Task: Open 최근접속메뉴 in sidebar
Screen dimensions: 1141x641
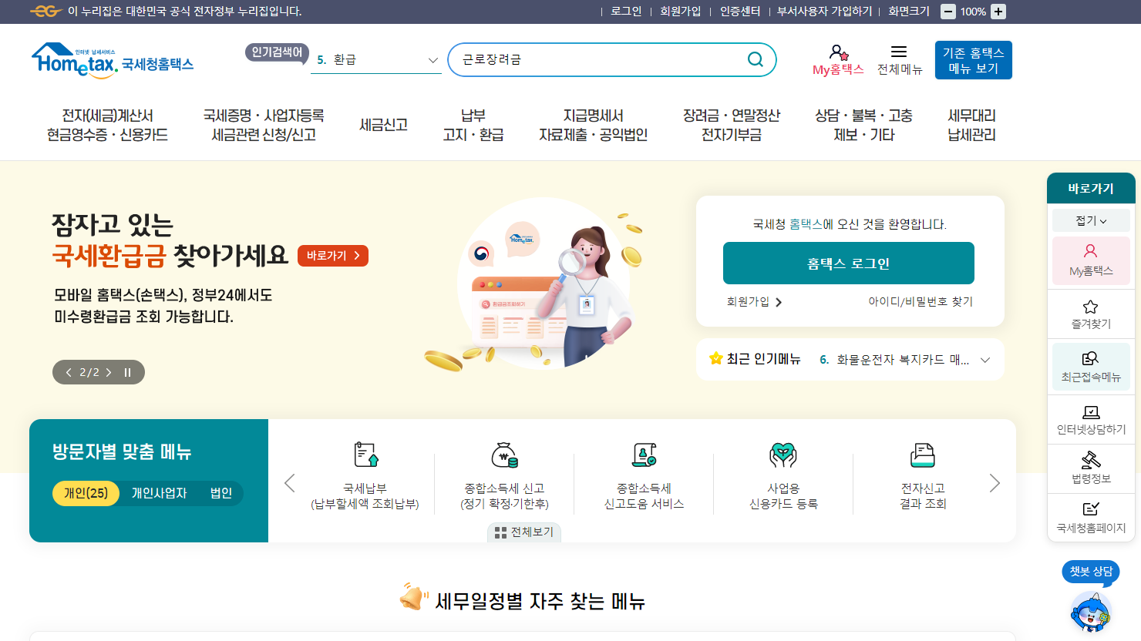Action: pyautogui.click(x=1091, y=366)
